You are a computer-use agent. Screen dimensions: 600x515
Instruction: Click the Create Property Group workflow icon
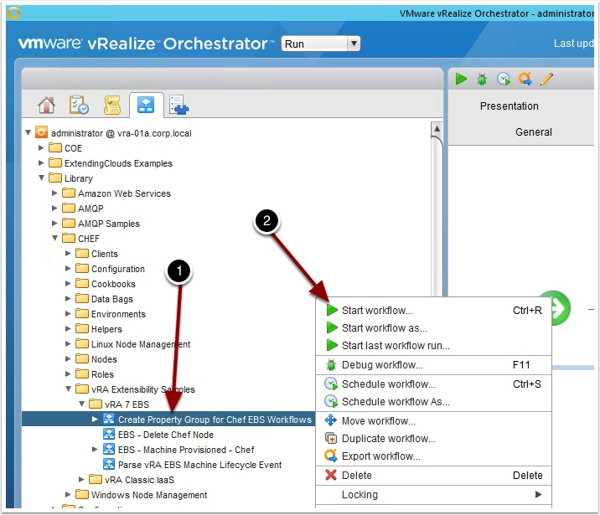tap(109, 419)
